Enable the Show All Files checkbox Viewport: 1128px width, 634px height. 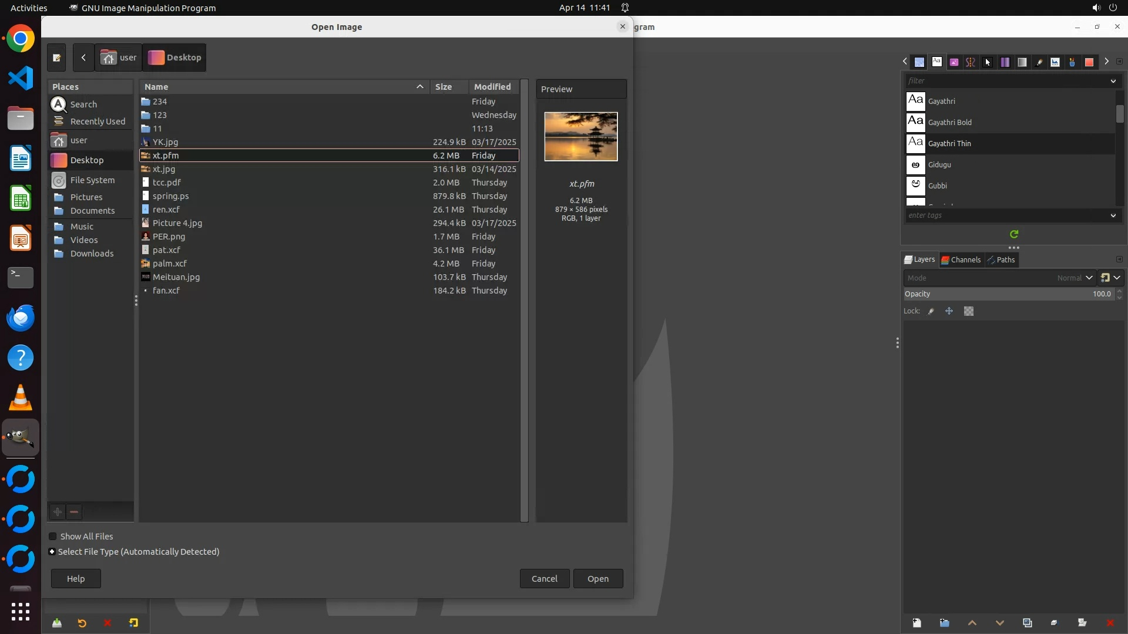point(53,537)
